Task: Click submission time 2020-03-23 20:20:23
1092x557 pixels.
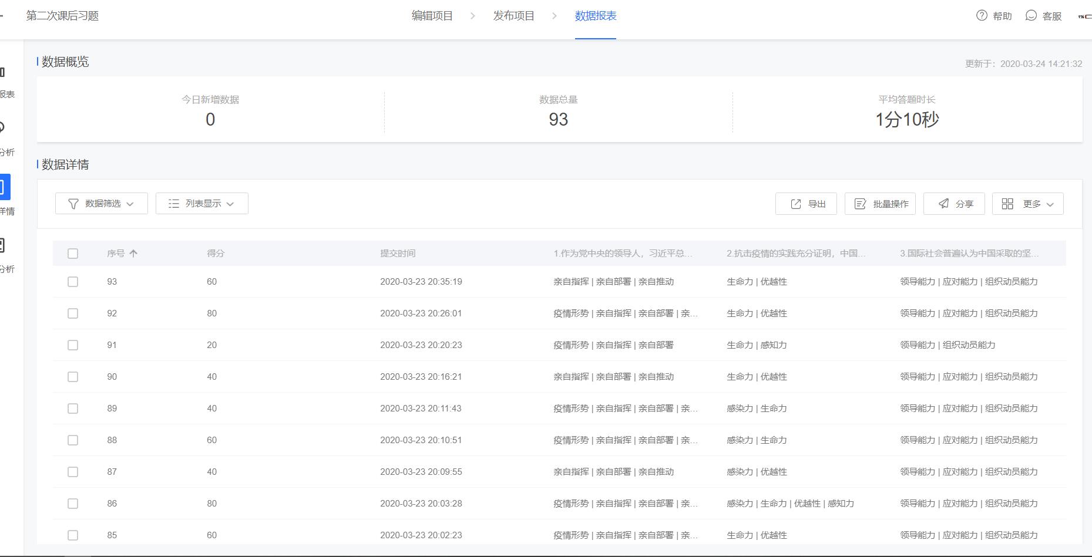Action: click(x=421, y=345)
